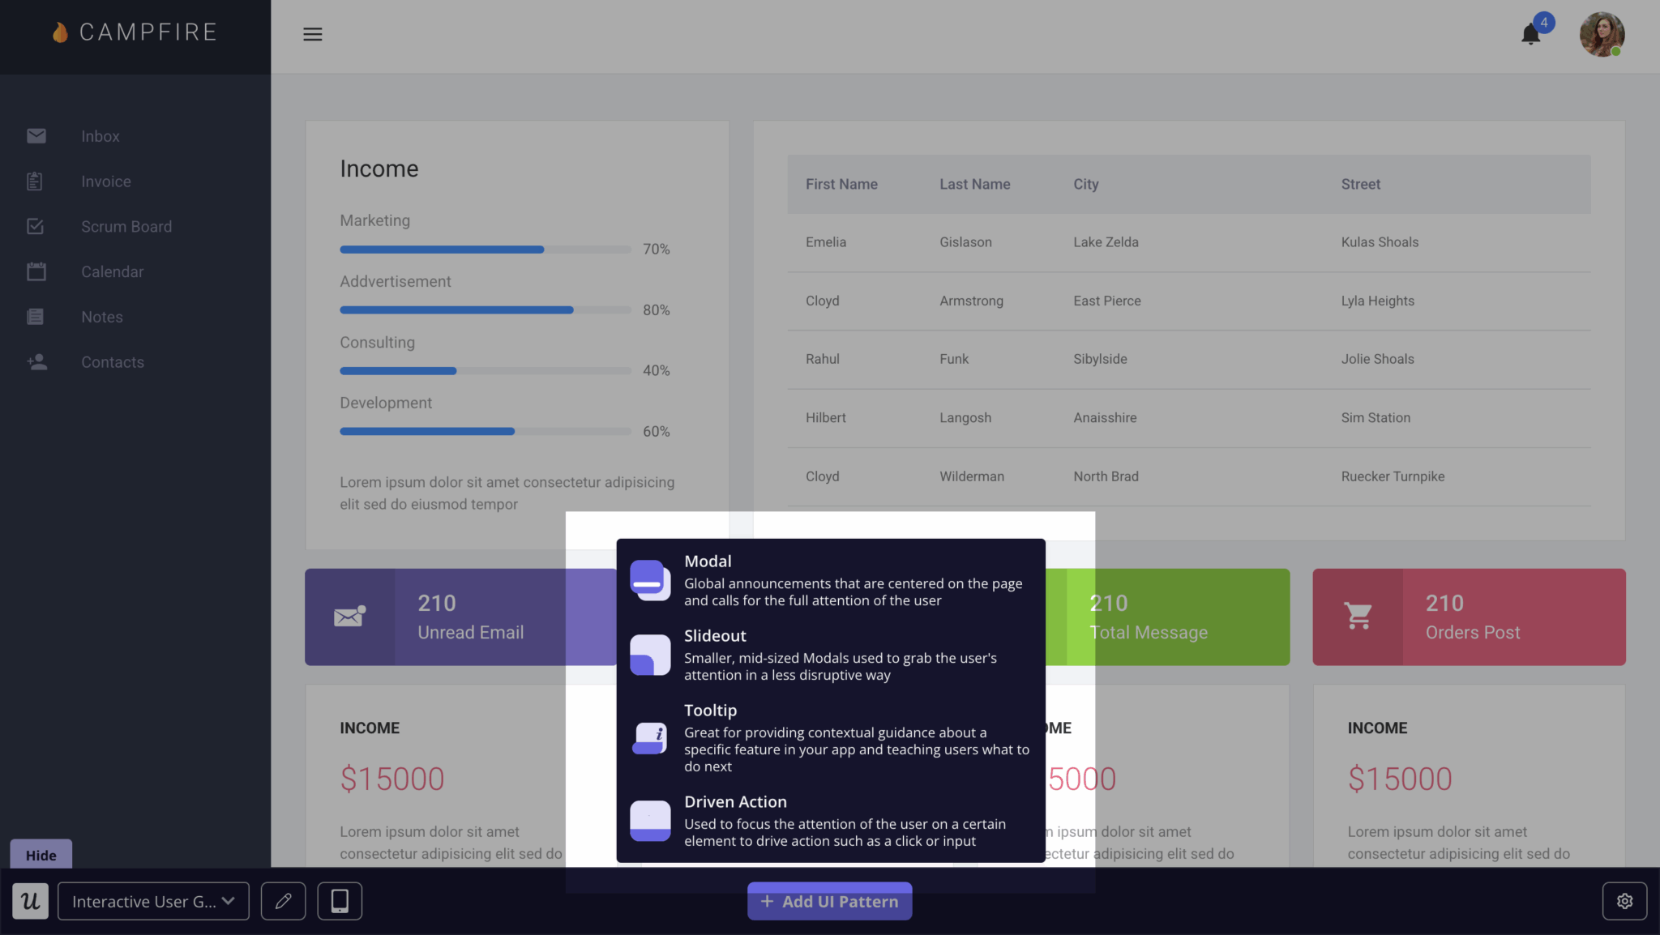Open the user profile avatar picture
Image resolution: width=1660 pixels, height=935 pixels.
click(1602, 34)
